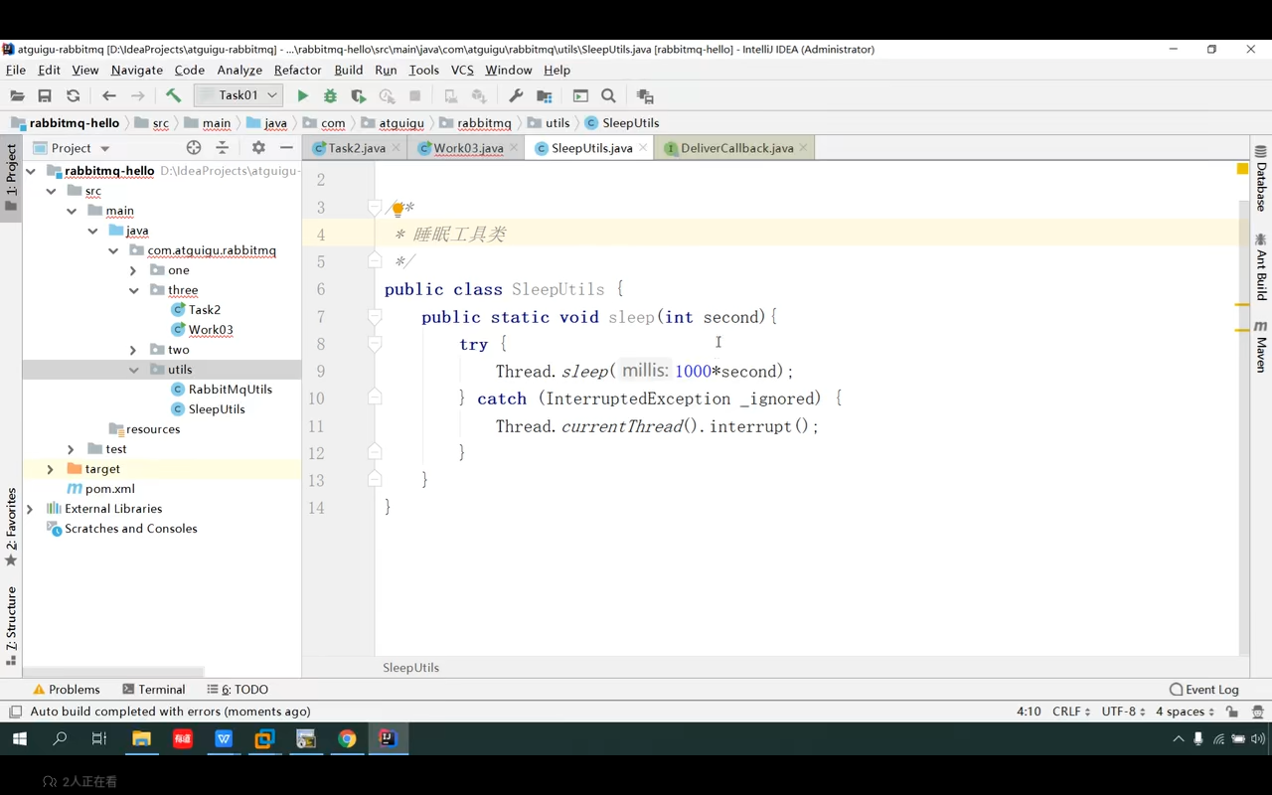This screenshot has width=1272, height=795.
Task: Click the Synchronize refresh icon
Action: (73, 96)
